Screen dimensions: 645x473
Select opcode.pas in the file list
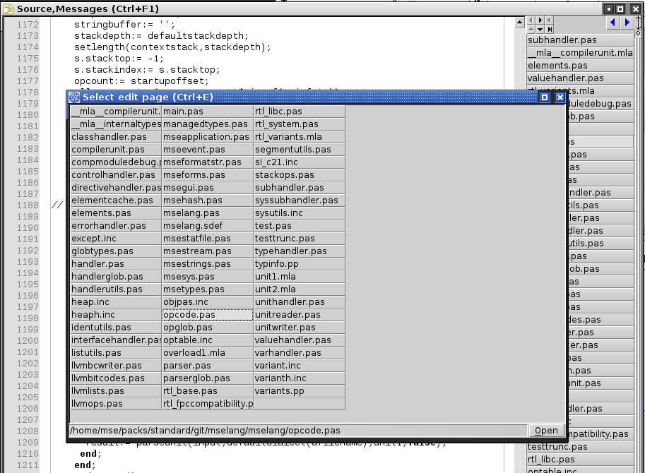tap(207, 315)
